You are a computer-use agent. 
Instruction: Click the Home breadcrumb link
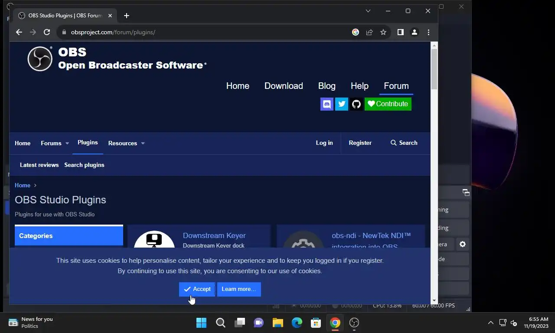pyautogui.click(x=23, y=185)
